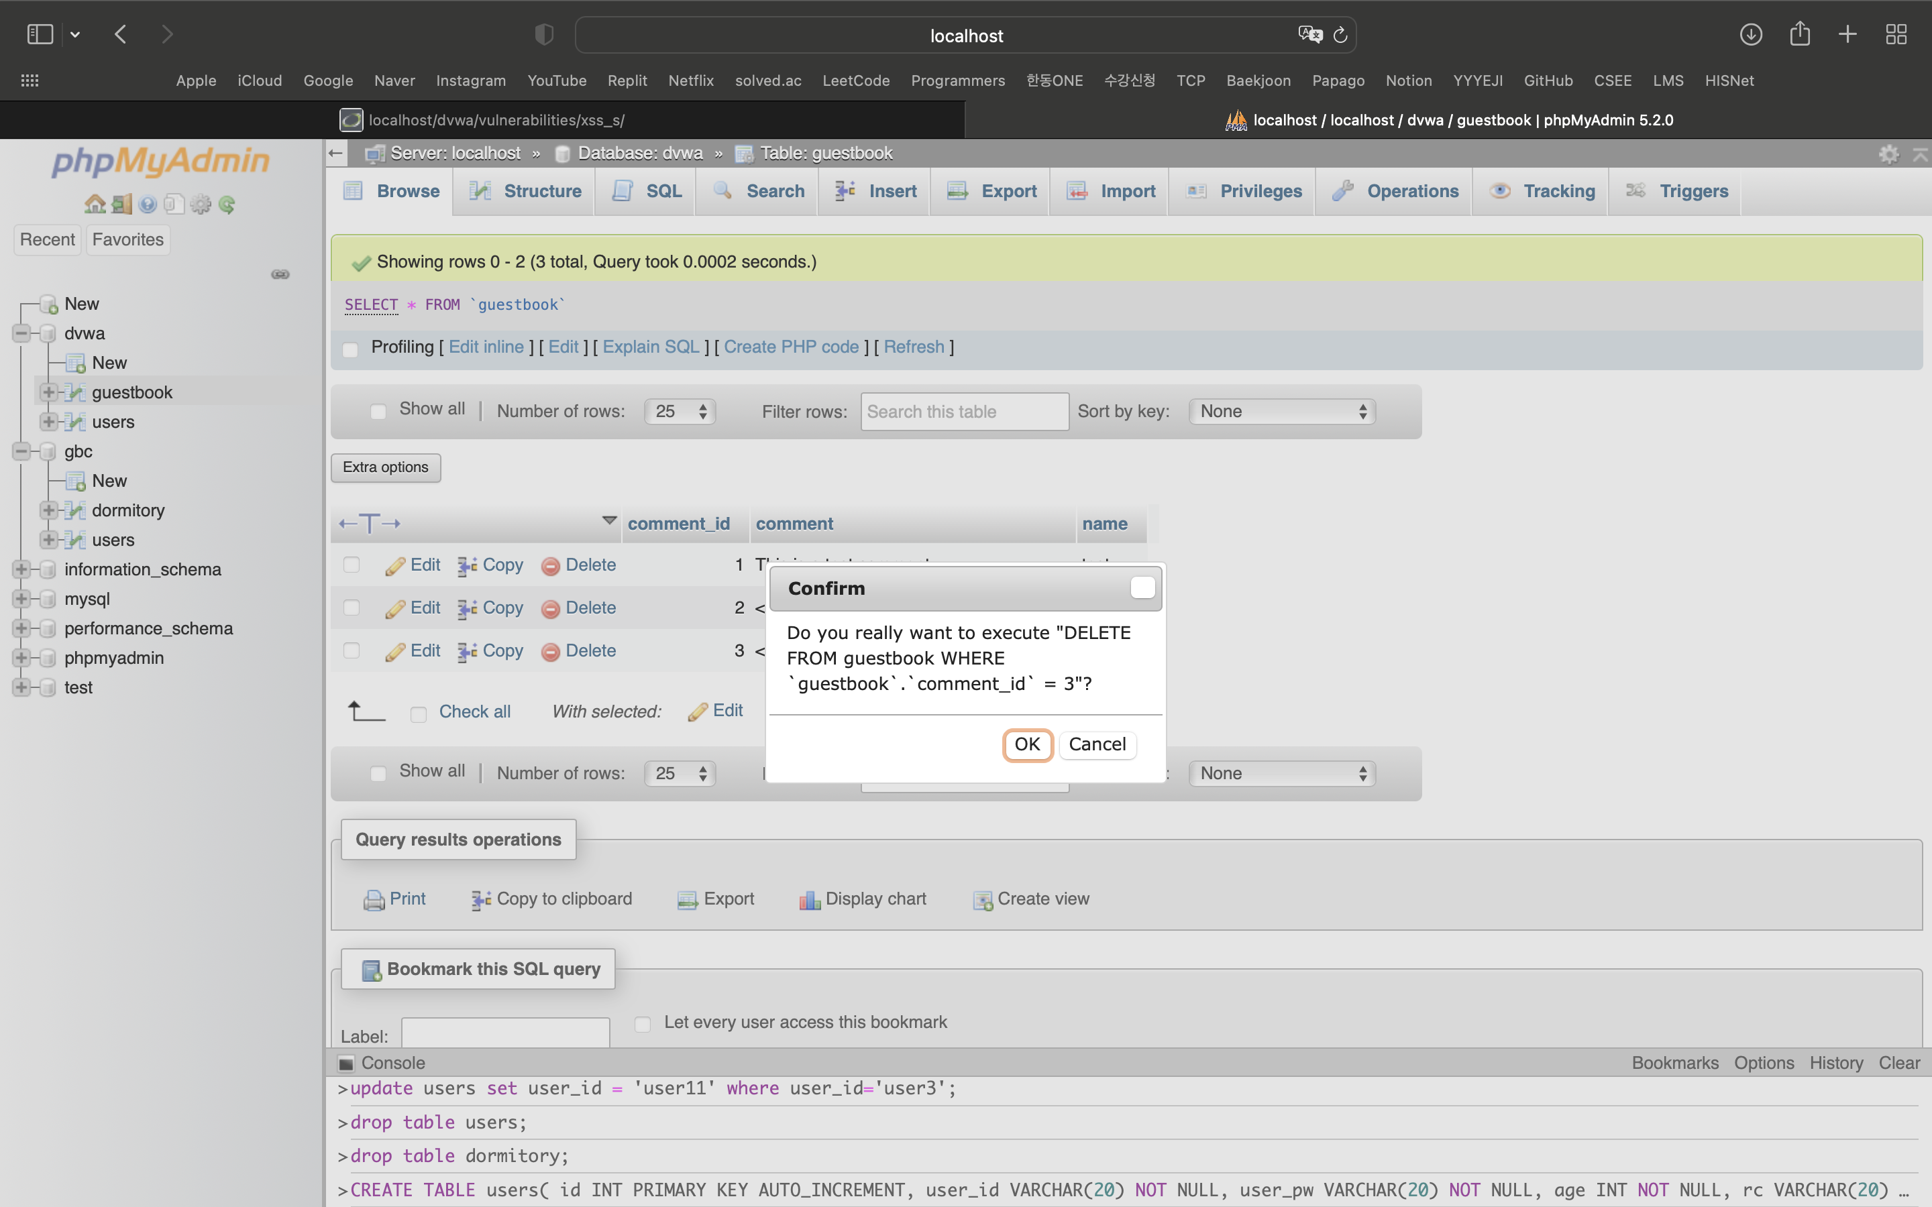Screen dimensions: 1932x1207
Task: Click the Filter rows search field
Action: [963, 412]
